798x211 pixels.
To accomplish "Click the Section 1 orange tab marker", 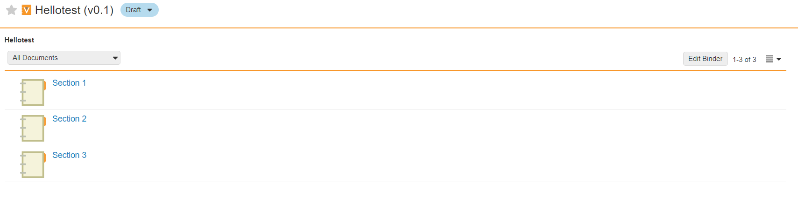I will click(45, 85).
